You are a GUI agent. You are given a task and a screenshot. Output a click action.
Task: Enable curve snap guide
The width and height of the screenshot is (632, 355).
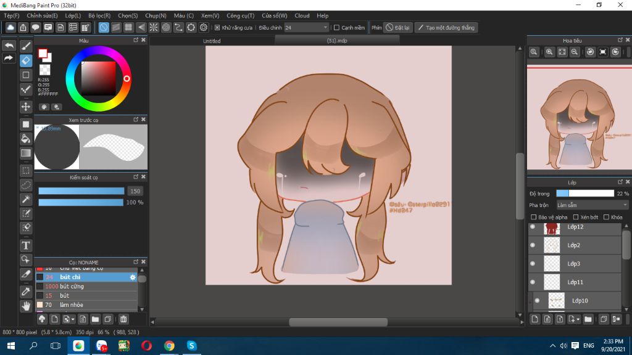pyautogui.click(x=178, y=27)
